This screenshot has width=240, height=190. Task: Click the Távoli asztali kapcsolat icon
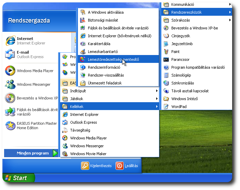[166, 91]
